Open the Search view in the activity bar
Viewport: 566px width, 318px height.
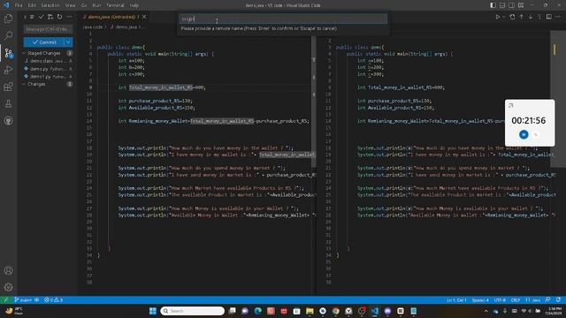point(8,35)
